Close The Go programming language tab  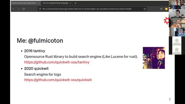[x=70, y=3]
